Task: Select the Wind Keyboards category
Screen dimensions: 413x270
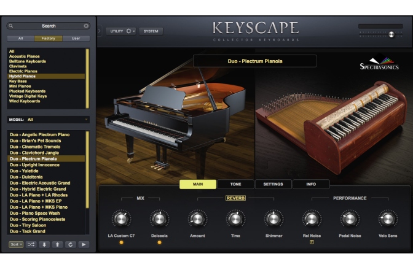Action: point(46,101)
